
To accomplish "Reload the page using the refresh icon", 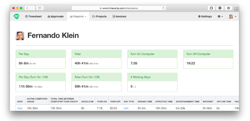I will point(163,8).
